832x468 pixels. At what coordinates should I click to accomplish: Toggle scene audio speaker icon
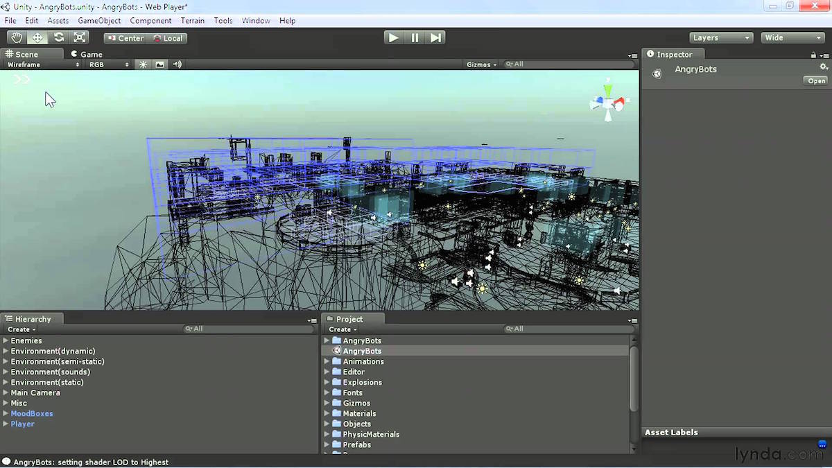point(177,64)
